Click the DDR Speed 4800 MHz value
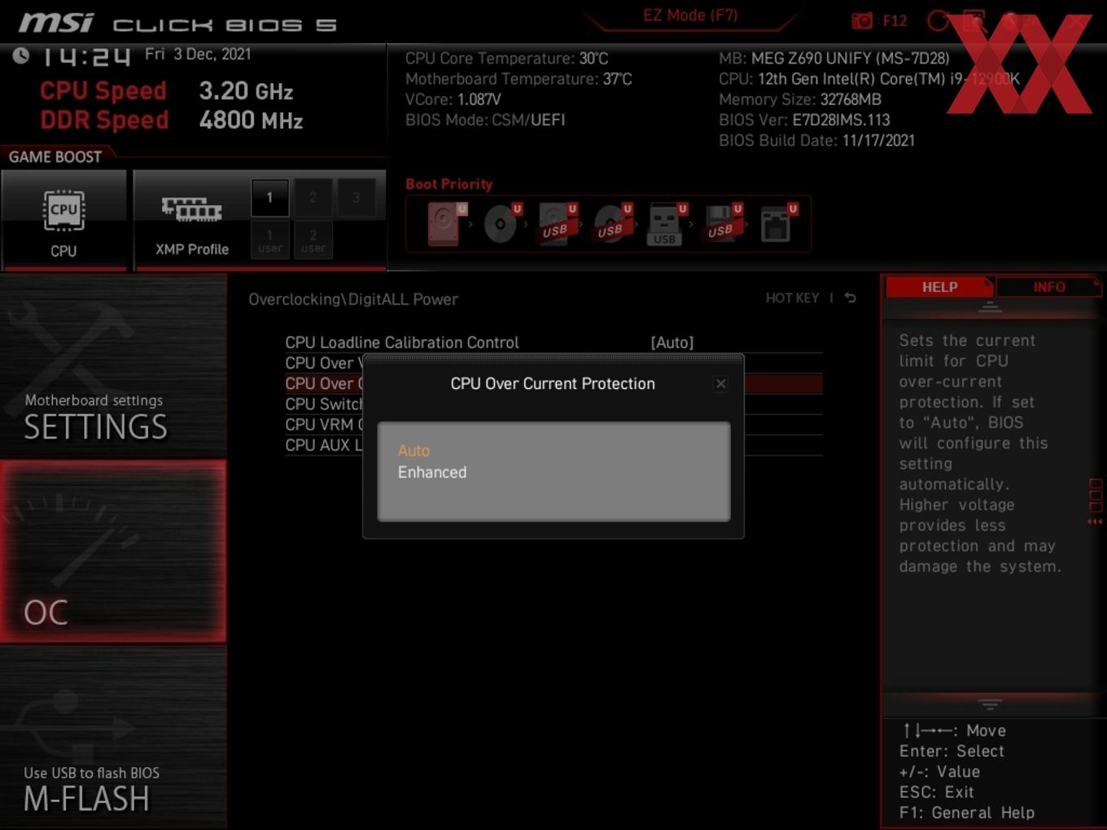The height and width of the screenshot is (830, 1107). [251, 120]
